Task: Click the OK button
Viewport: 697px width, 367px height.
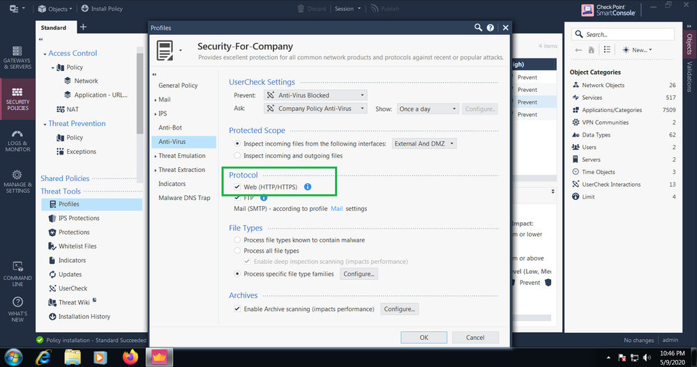Action: click(424, 337)
